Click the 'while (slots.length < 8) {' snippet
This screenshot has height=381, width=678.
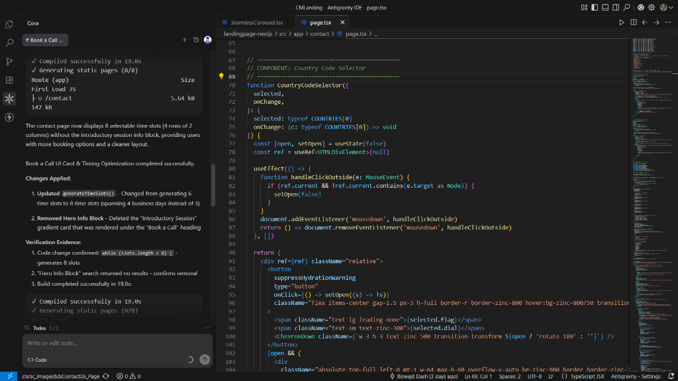point(137,253)
